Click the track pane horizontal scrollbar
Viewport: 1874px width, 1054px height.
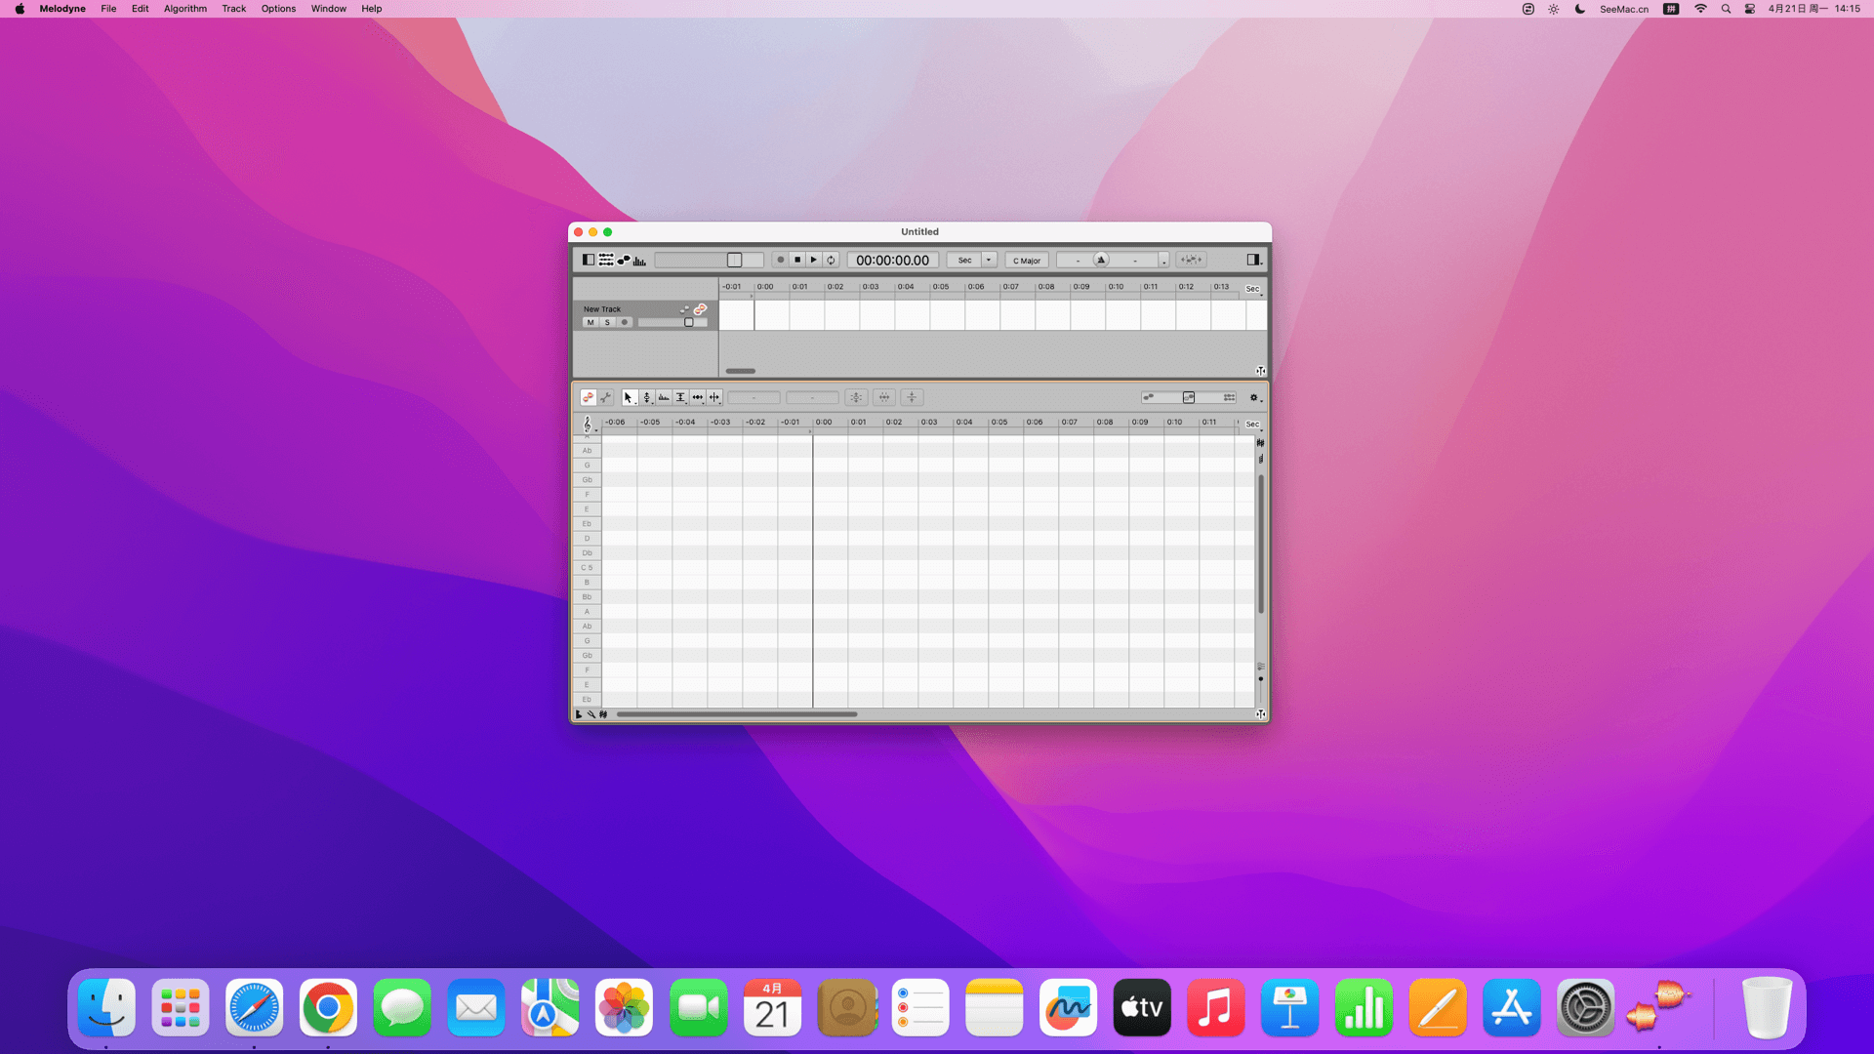(x=741, y=371)
